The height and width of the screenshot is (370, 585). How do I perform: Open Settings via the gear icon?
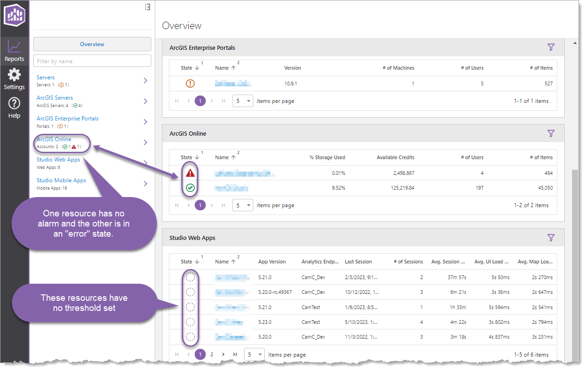click(14, 79)
